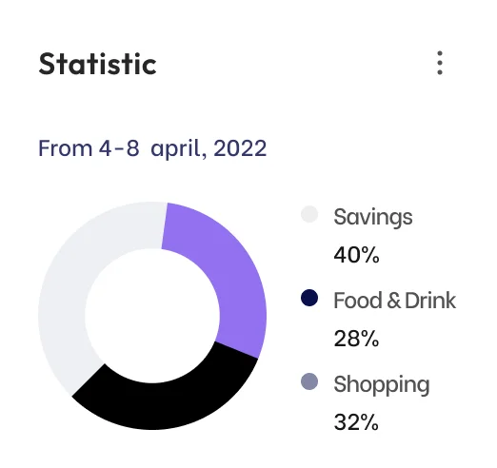Click the Food & Drink legend dot

click(x=309, y=298)
